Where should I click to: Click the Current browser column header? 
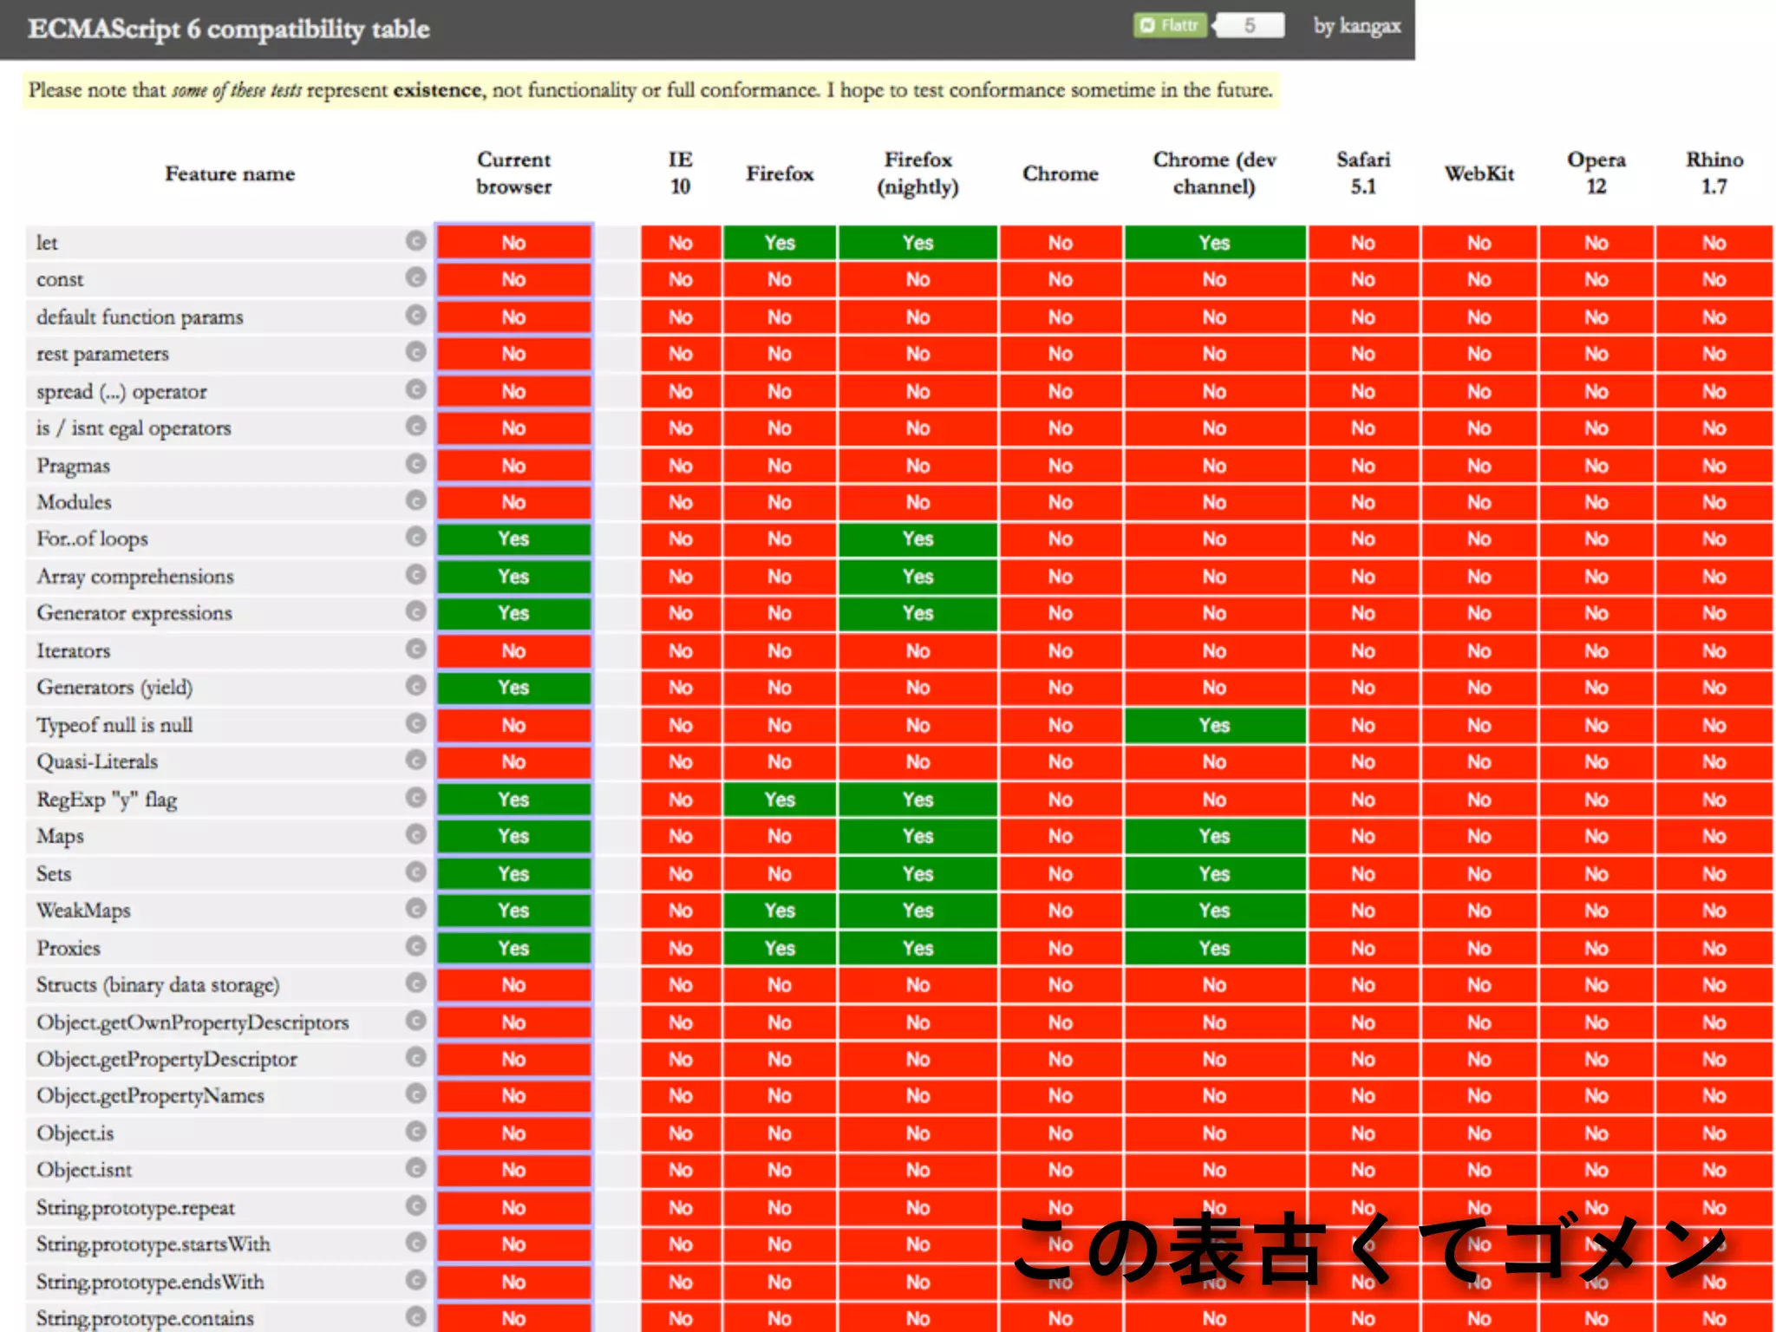coord(513,173)
